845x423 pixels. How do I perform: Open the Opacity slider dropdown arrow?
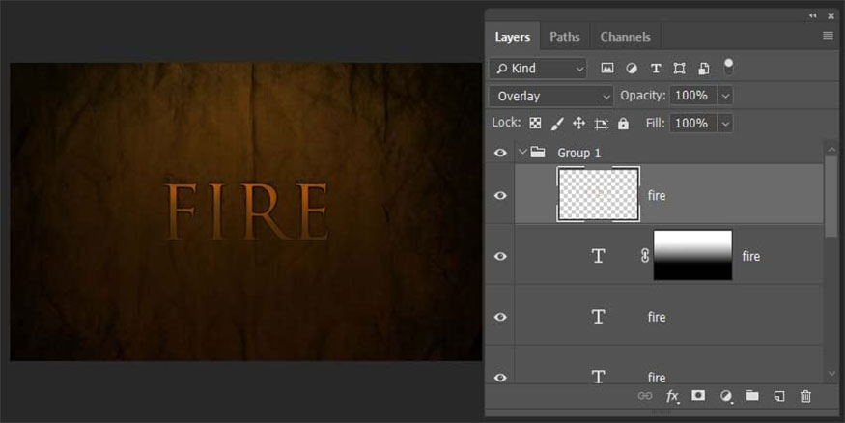point(725,96)
